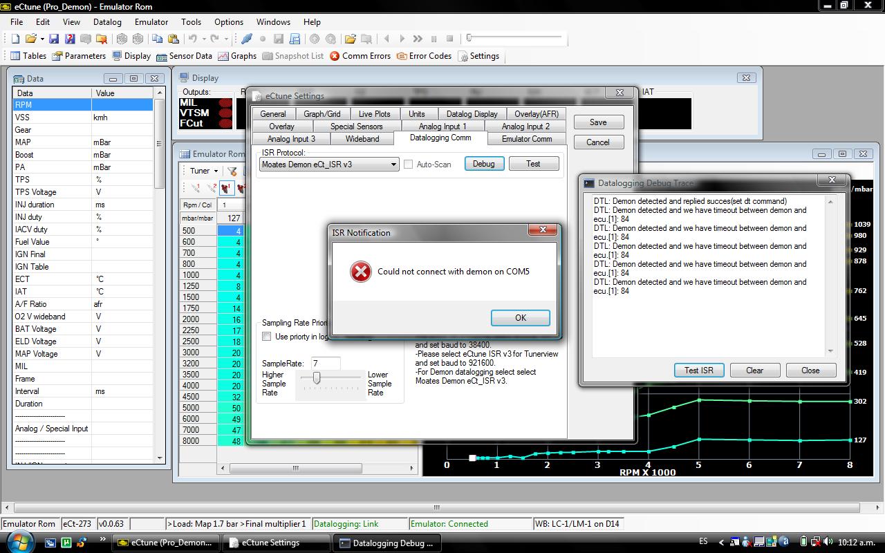Image resolution: width=885 pixels, height=553 pixels.
Task: Switch to the Special Sensors tab
Action: coord(356,126)
